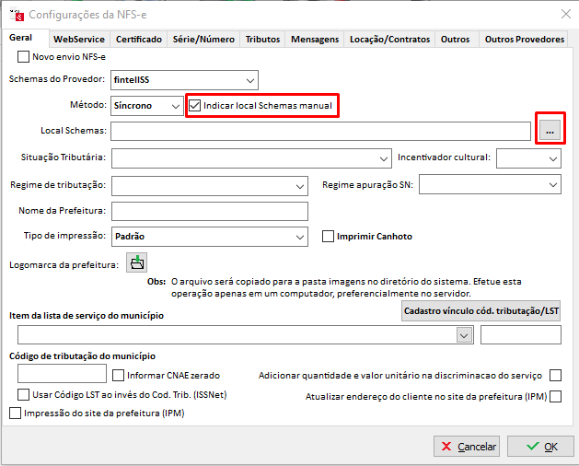Image resolution: width=579 pixels, height=466 pixels.
Task: Switch to the WebService tab
Action: (78, 40)
